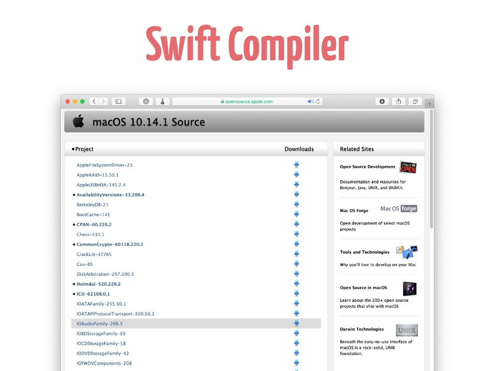Open the AppleFileSystemDriver-23 project link
This screenshot has width=495, height=371.
tap(104, 165)
